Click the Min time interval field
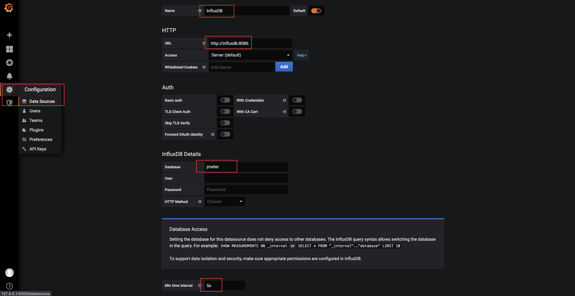 pyautogui.click(x=224, y=286)
